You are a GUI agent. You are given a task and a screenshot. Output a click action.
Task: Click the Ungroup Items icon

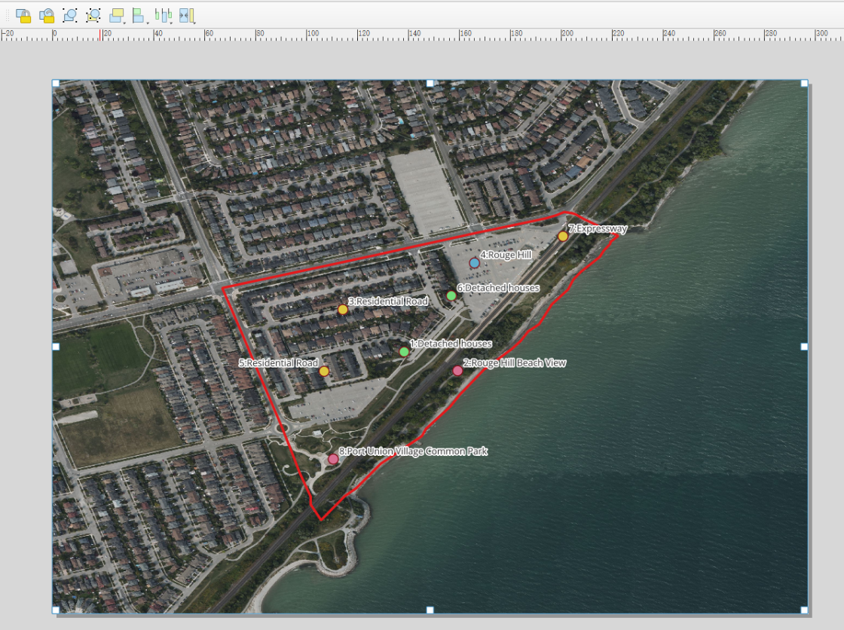click(93, 16)
